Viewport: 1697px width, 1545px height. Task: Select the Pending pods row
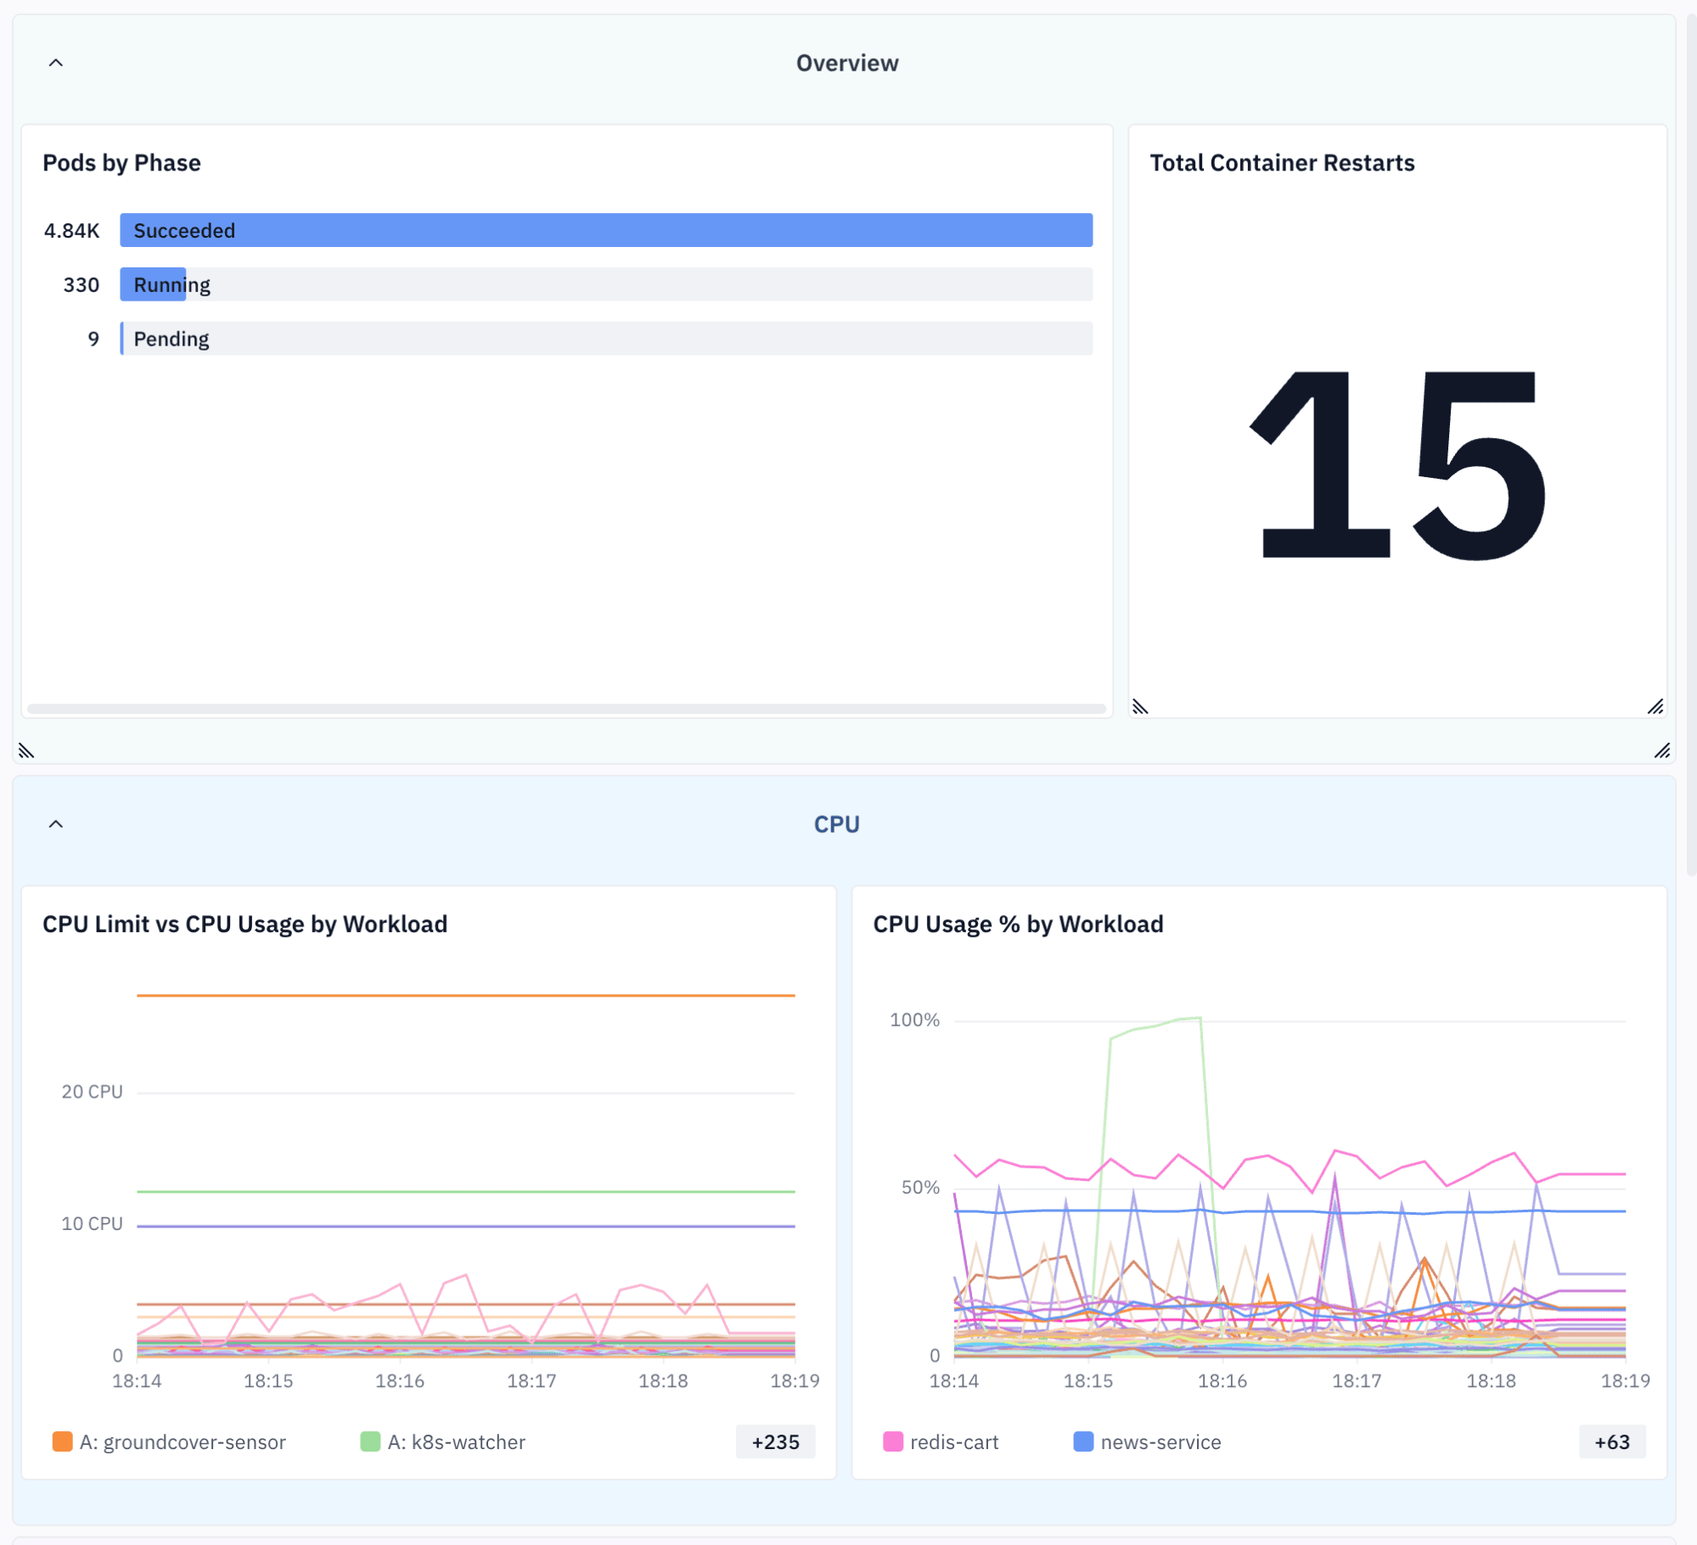point(567,339)
